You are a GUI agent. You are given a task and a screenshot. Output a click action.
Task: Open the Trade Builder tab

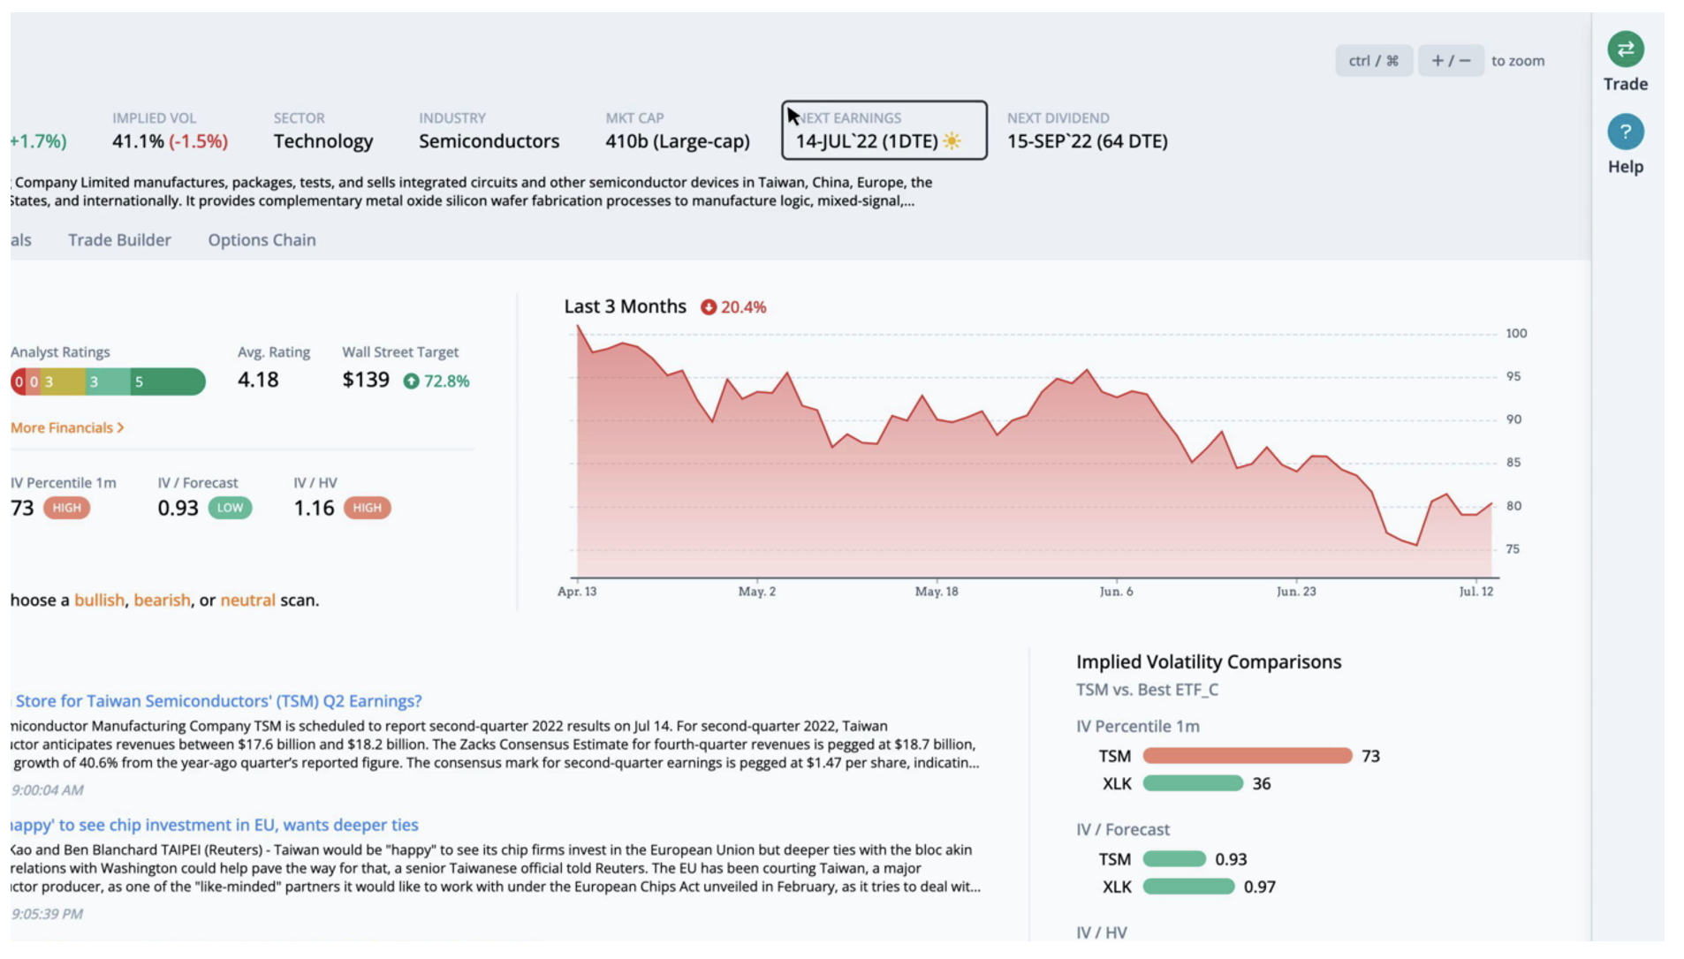click(119, 240)
